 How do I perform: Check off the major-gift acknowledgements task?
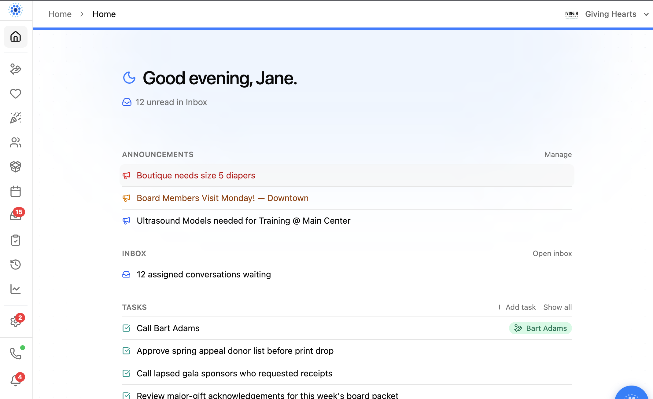tap(126, 395)
